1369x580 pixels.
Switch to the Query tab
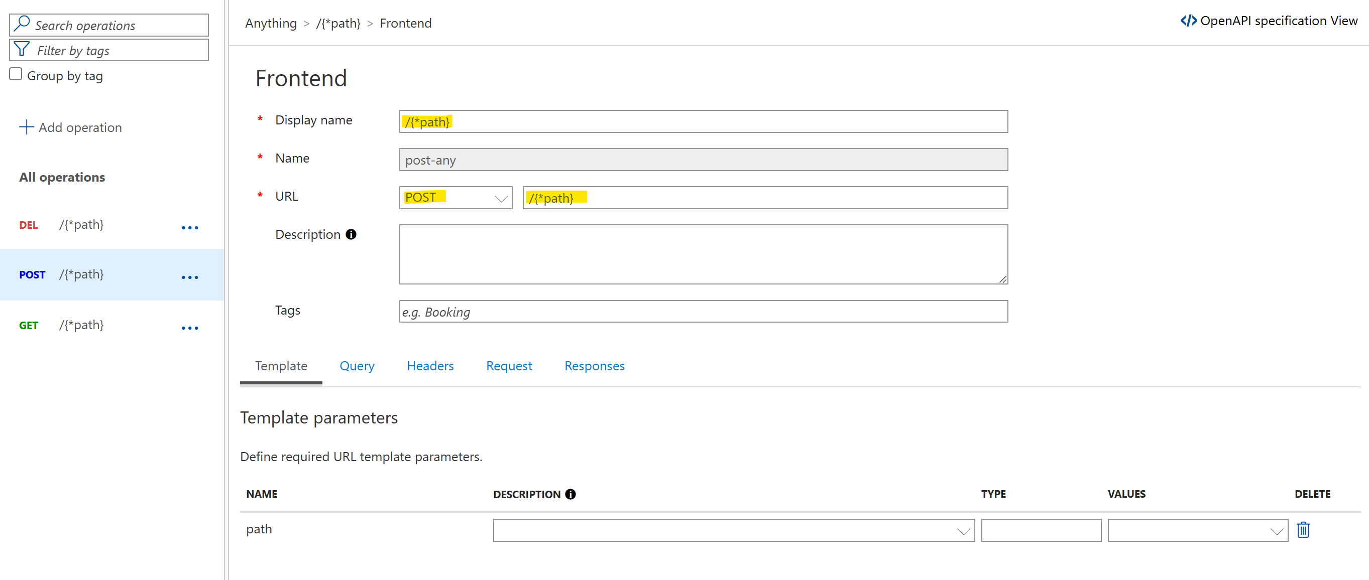point(357,365)
